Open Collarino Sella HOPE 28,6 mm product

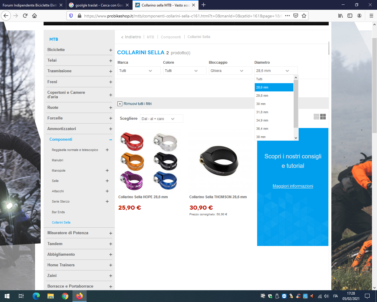(143, 197)
